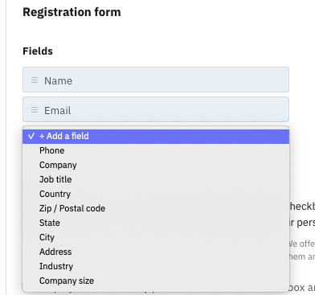Click the Email label text
Screen dimensions: 315x295
click(x=58, y=111)
